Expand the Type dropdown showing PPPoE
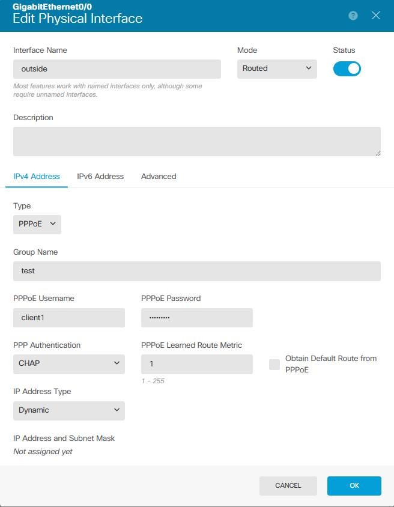This screenshot has height=507, width=394. (37, 224)
